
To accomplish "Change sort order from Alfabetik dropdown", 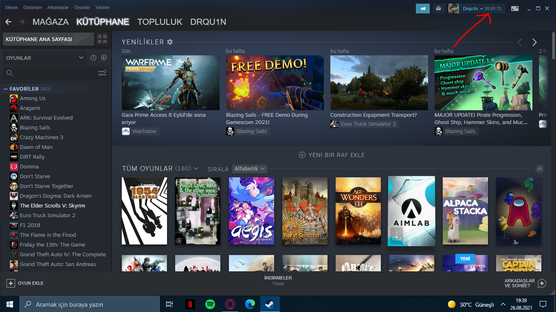I will [250, 169].
